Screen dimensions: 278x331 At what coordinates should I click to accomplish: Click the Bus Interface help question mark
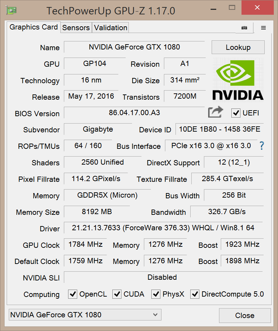tap(262, 146)
